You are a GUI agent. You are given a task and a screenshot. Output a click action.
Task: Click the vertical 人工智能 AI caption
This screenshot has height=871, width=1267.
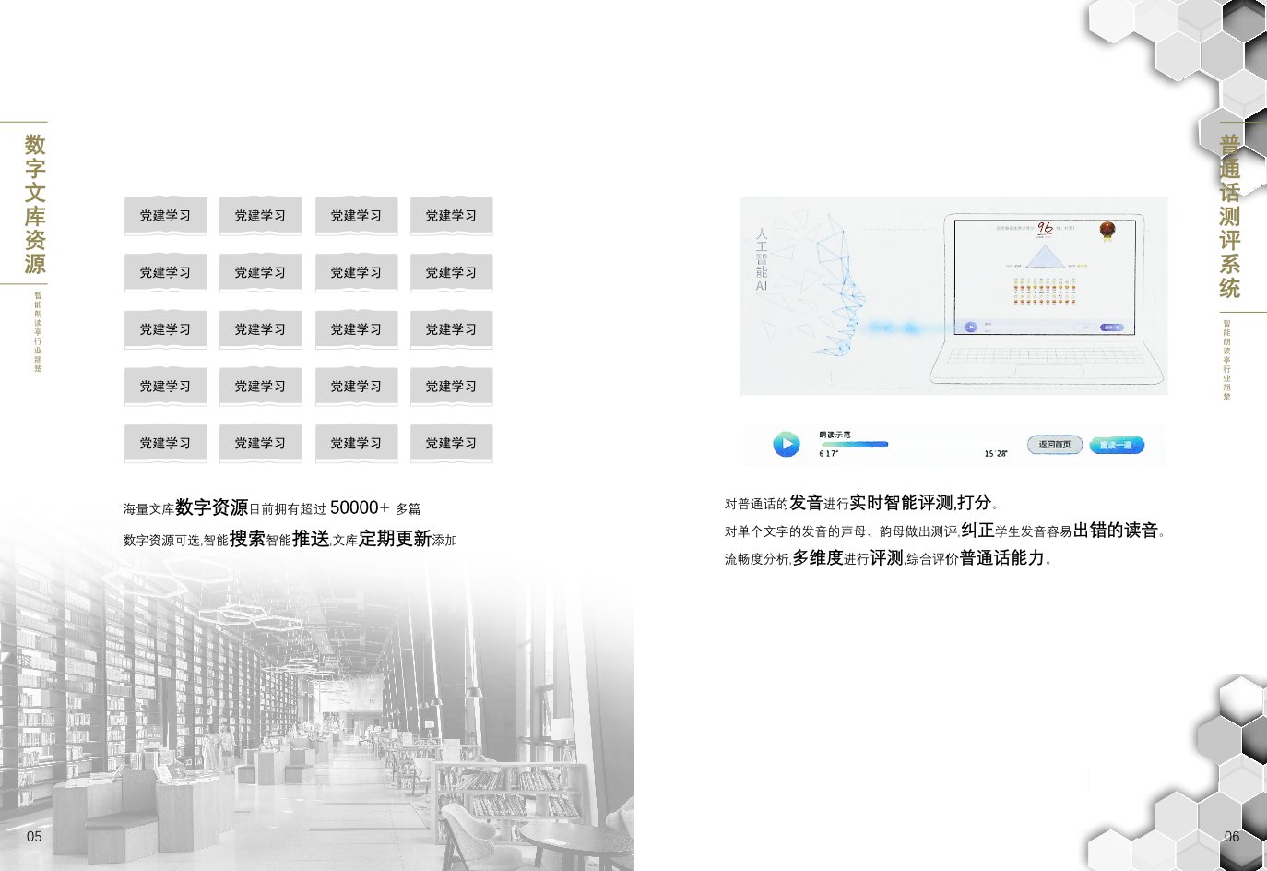point(762,260)
